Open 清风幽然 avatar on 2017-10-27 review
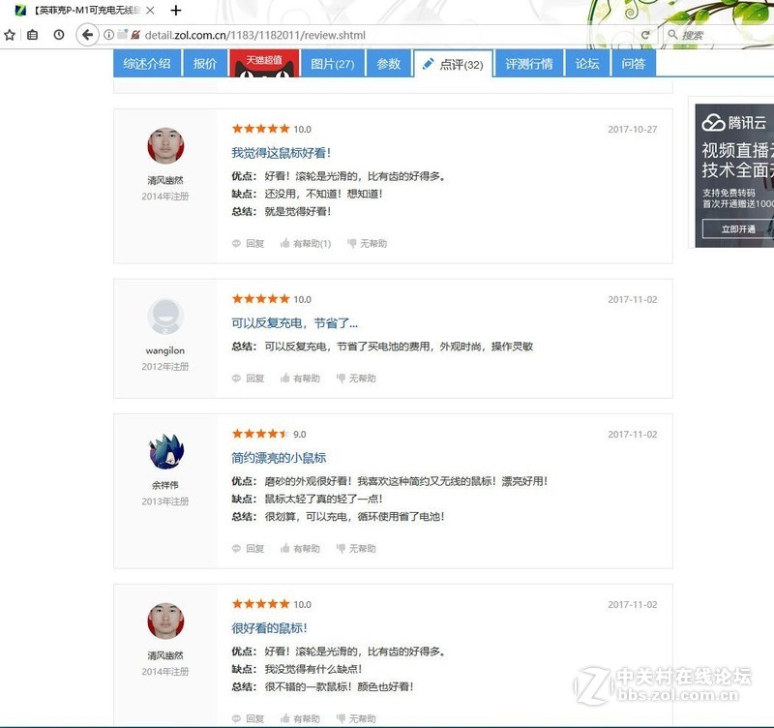774x728 pixels. [165, 146]
